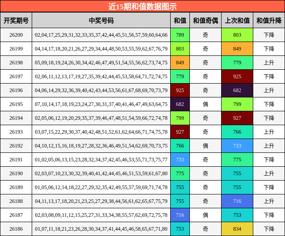
Task: Click the 716 sum cell in row 26187
Action: [180, 215]
